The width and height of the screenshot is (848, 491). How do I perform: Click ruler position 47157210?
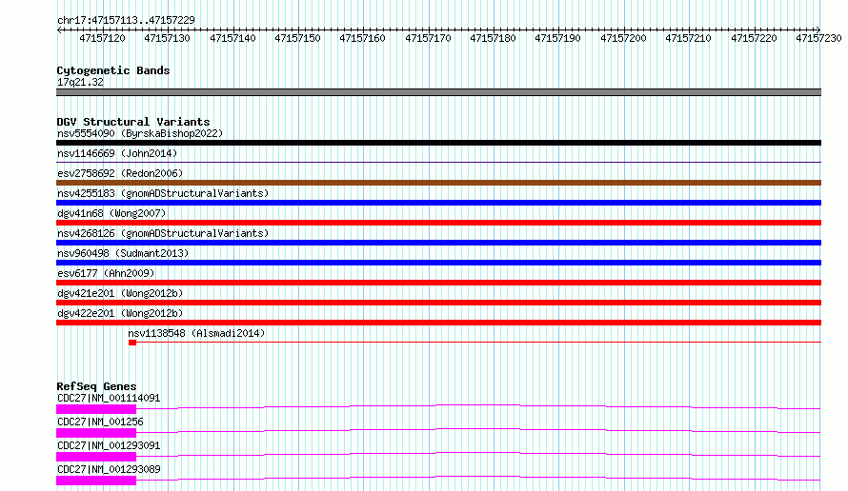pos(688,38)
